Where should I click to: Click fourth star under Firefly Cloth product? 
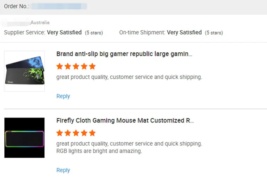84,133
